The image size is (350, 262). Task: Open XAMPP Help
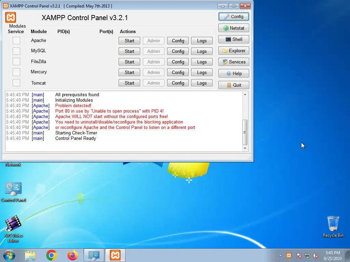(x=234, y=74)
